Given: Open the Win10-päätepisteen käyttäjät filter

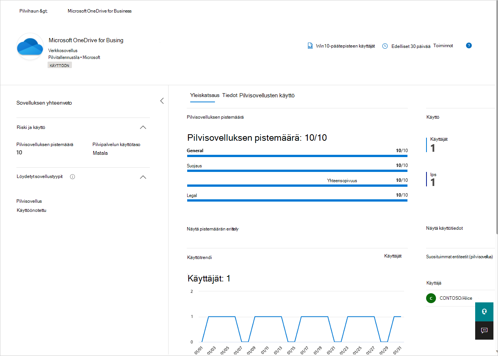Looking at the screenshot, I should [x=345, y=46].
